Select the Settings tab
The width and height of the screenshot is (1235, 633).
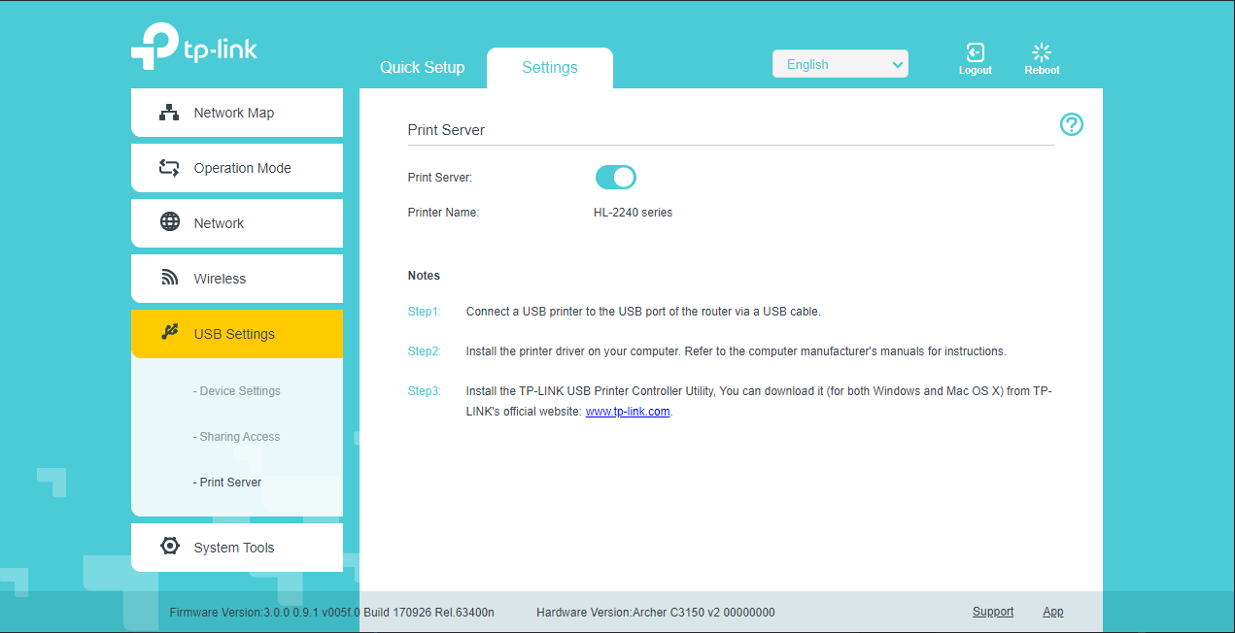[550, 67]
